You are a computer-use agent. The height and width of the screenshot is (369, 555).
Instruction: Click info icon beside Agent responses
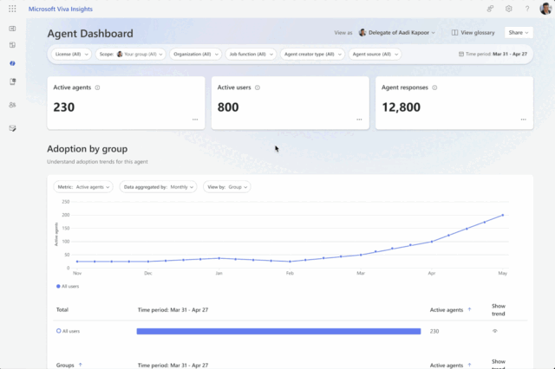(x=435, y=87)
